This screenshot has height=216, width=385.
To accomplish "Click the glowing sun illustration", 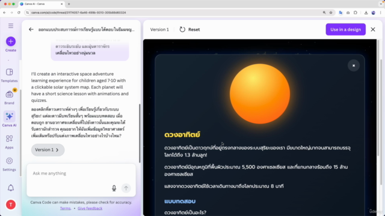I will [260, 94].
